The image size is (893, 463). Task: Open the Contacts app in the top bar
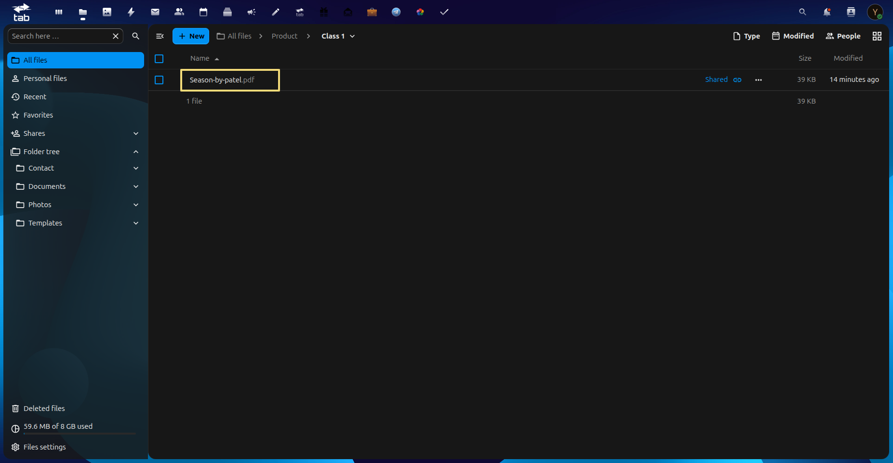coord(179,12)
